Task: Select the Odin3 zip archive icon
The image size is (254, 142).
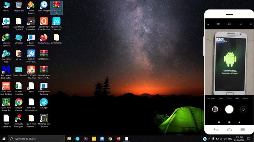Action: pos(56,7)
